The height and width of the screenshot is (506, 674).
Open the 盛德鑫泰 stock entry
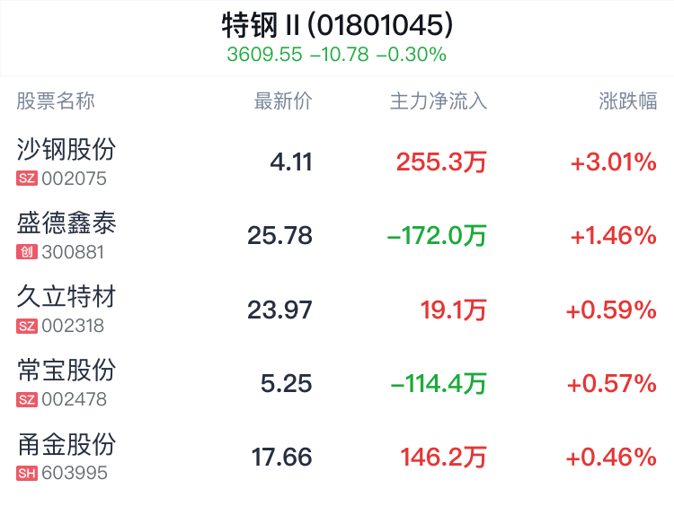[337, 235]
